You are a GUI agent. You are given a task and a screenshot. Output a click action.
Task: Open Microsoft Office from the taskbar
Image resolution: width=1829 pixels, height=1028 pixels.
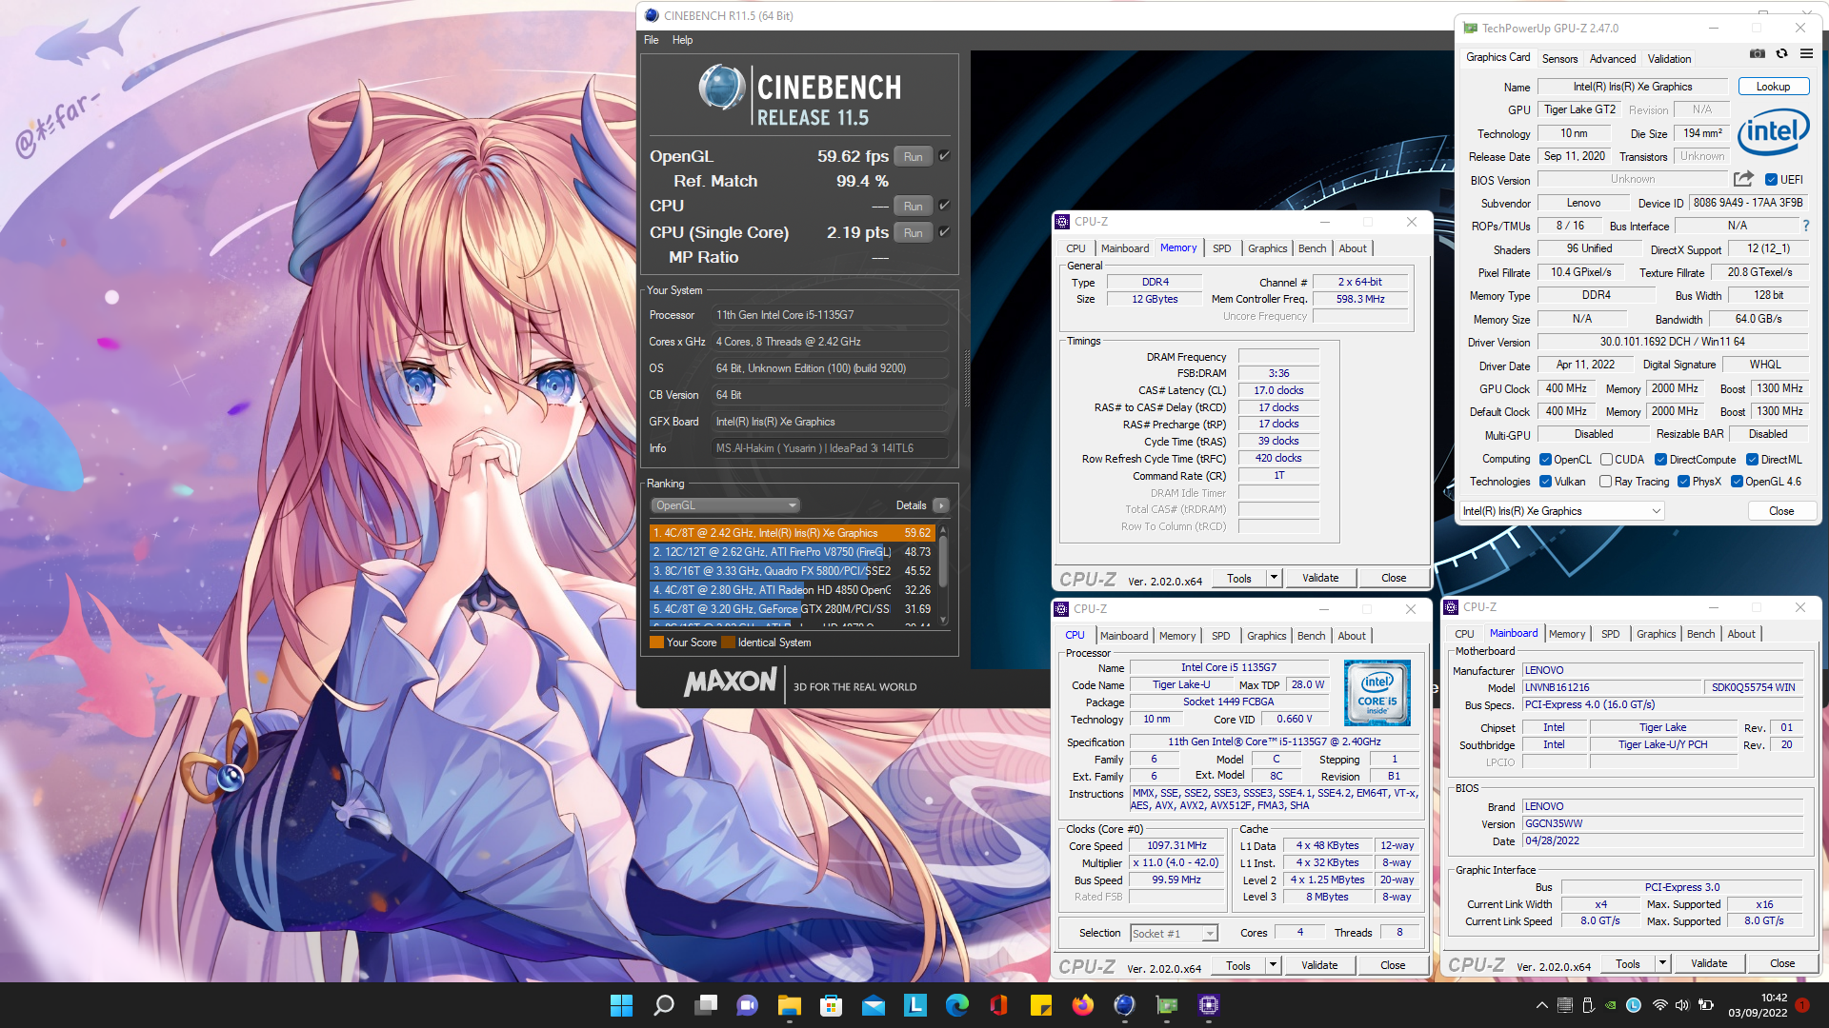[998, 1005]
